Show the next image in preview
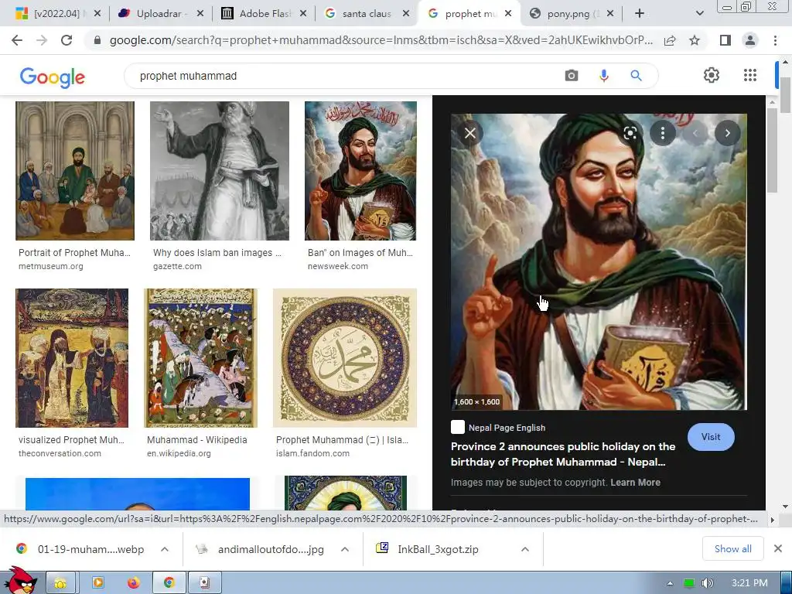The image size is (792, 594). [x=727, y=133]
